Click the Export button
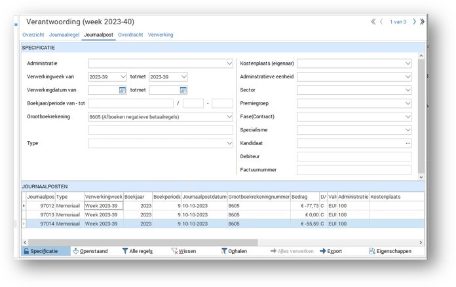456x287 pixels. [x=331, y=251]
